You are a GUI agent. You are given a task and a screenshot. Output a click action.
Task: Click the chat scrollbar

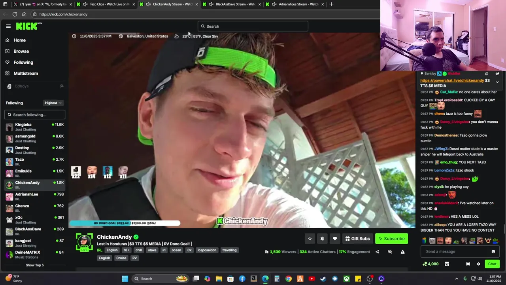tap(504, 229)
